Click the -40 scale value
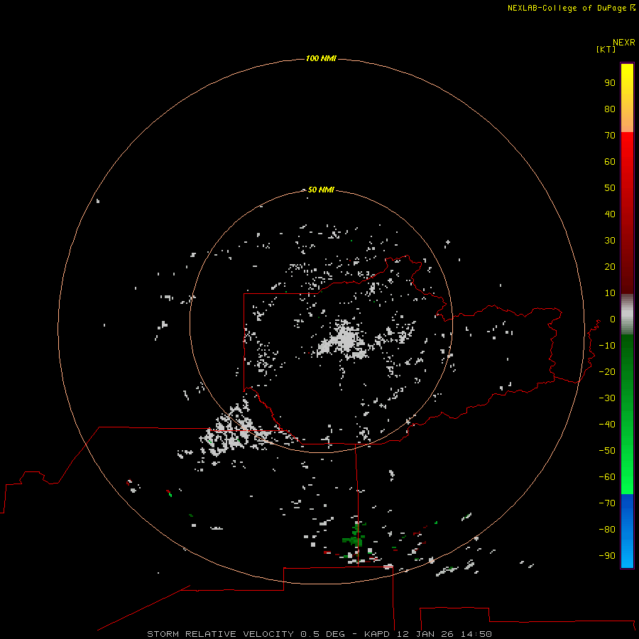639x639 pixels. click(607, 425)
